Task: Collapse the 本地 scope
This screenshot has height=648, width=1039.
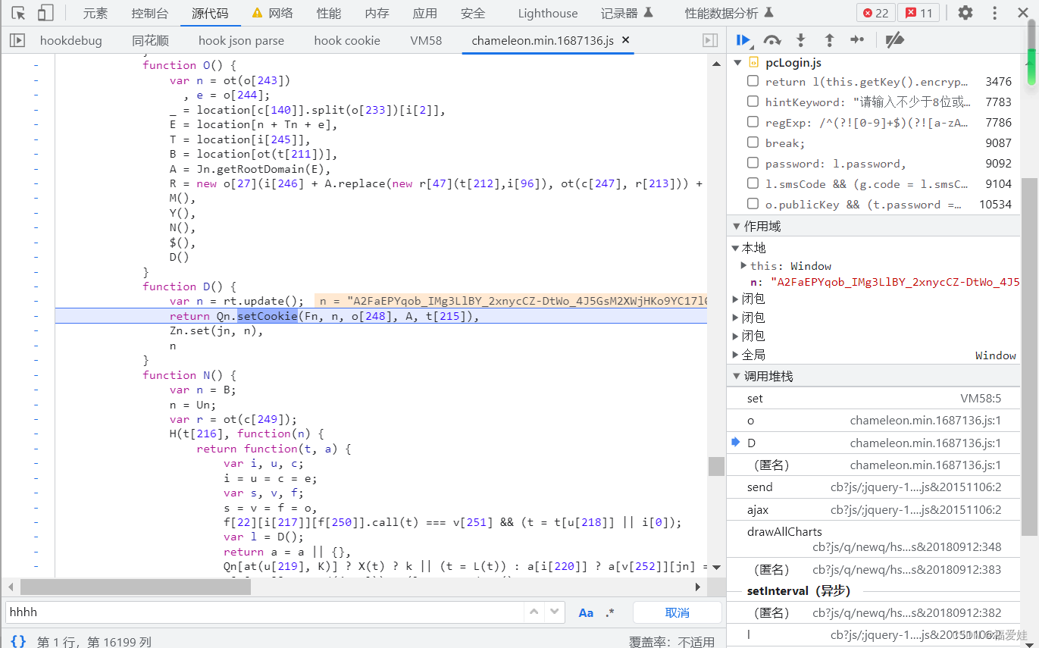Action: coord(735,248)
